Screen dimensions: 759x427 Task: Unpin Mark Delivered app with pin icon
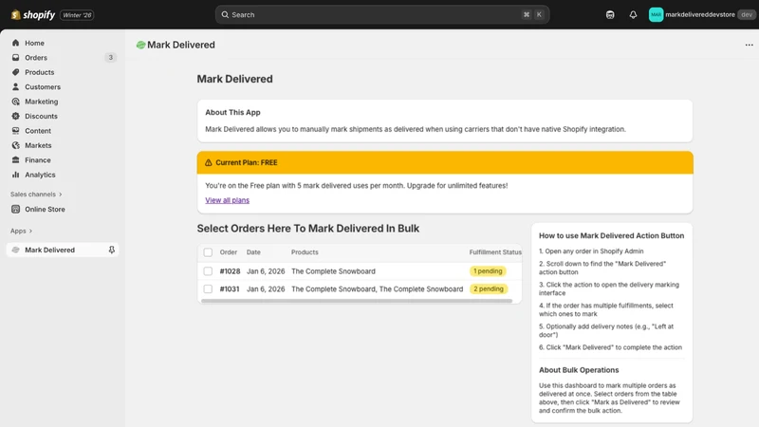pos(111,250)
